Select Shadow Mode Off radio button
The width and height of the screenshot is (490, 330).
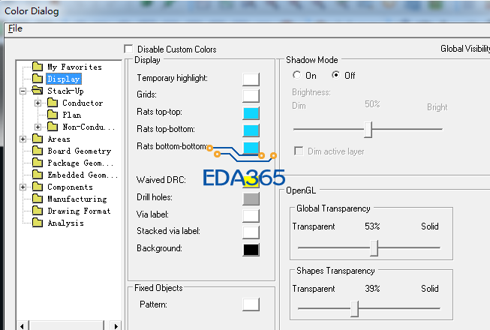pos(335,75)
